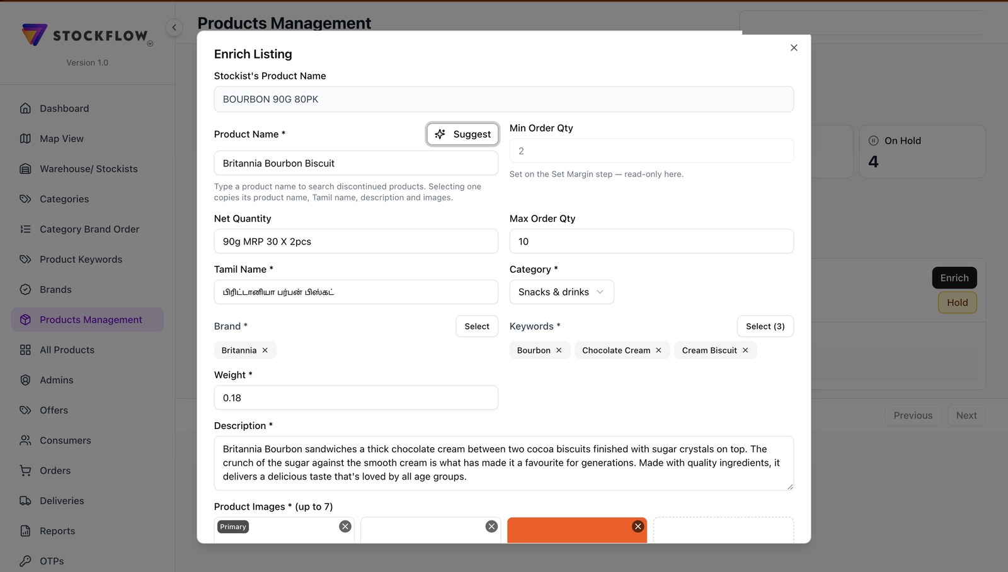The height and width of the screenshot is (572, 1008).
Task: Open the Brands page
Action: 88,290
